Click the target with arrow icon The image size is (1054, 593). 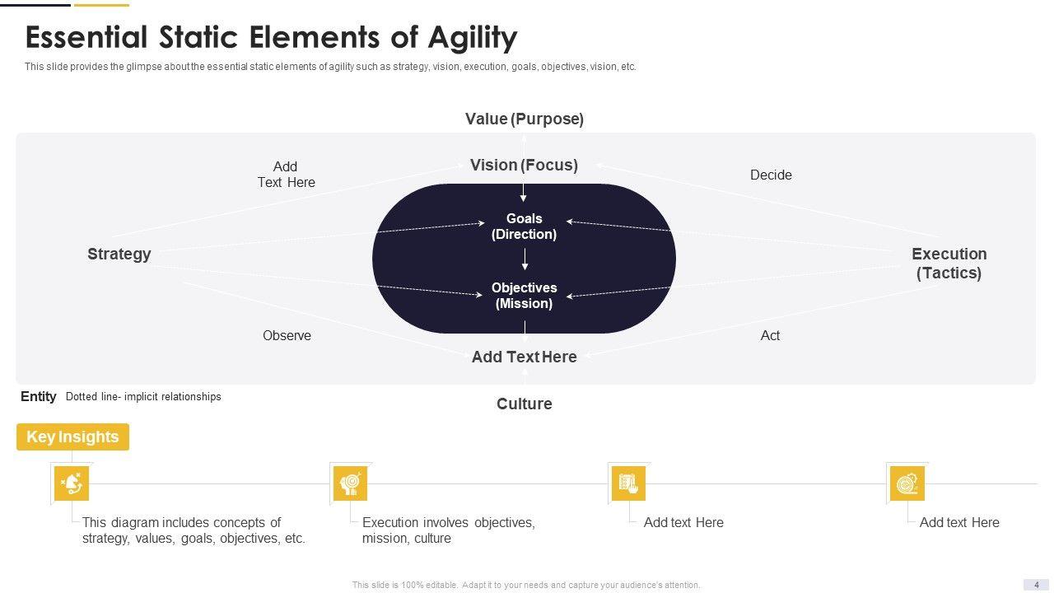[907, 484]
